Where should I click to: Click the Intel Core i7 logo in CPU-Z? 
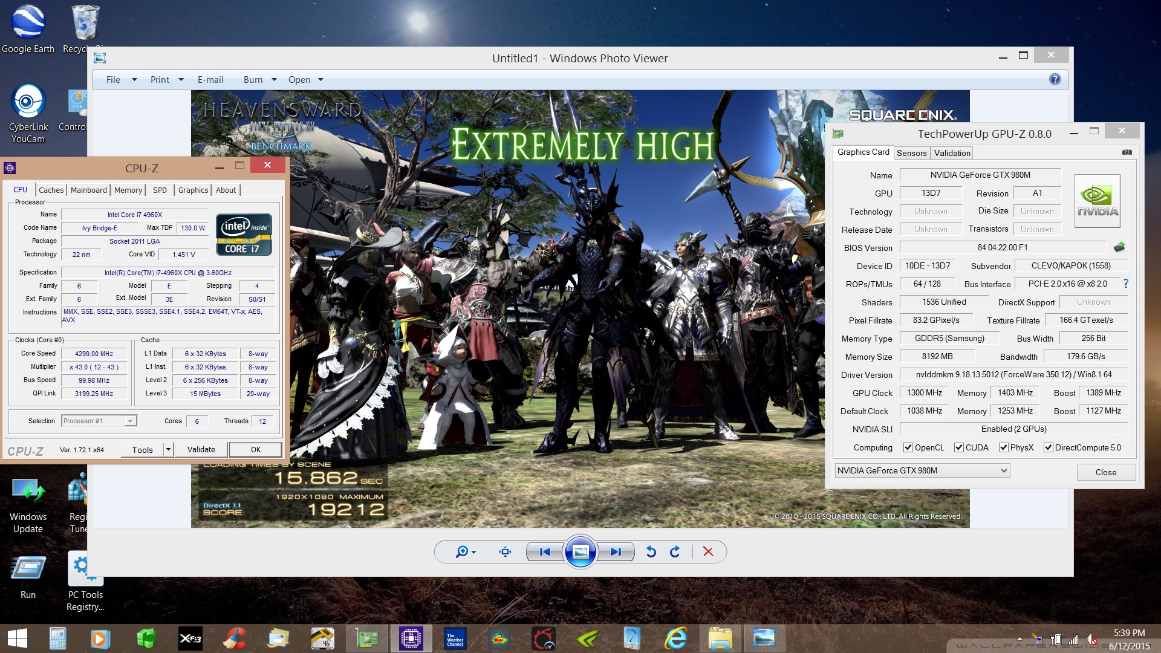tap(244, 235)
